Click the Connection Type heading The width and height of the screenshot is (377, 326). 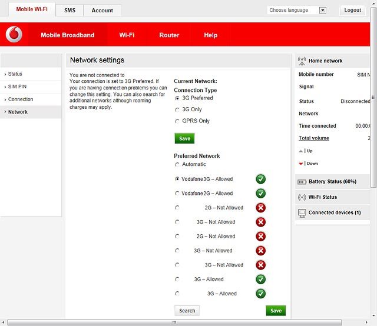point(195,90)
